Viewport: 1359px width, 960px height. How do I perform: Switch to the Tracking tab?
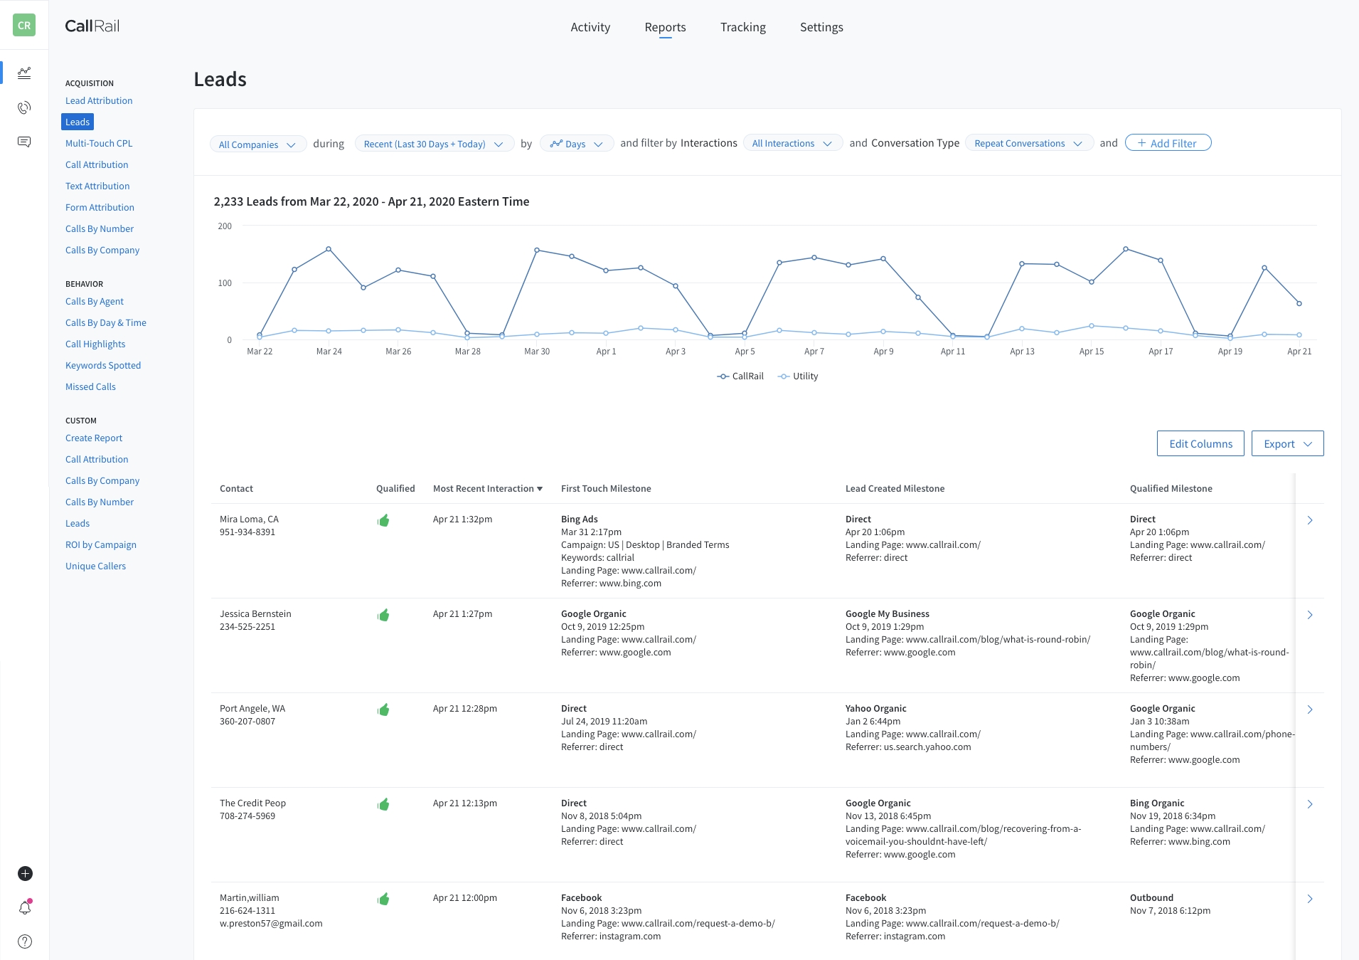742,27
